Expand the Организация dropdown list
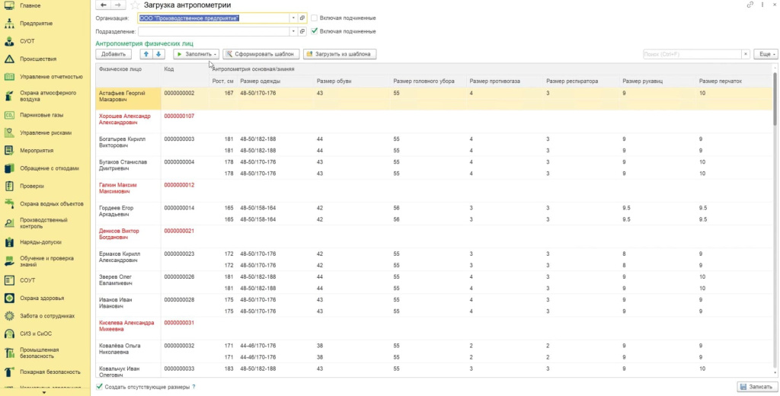 (x=293, y=18)
